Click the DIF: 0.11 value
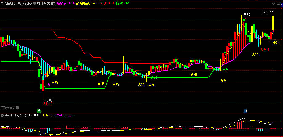Viewport: 283px width, 137px height. coord(34,115)
